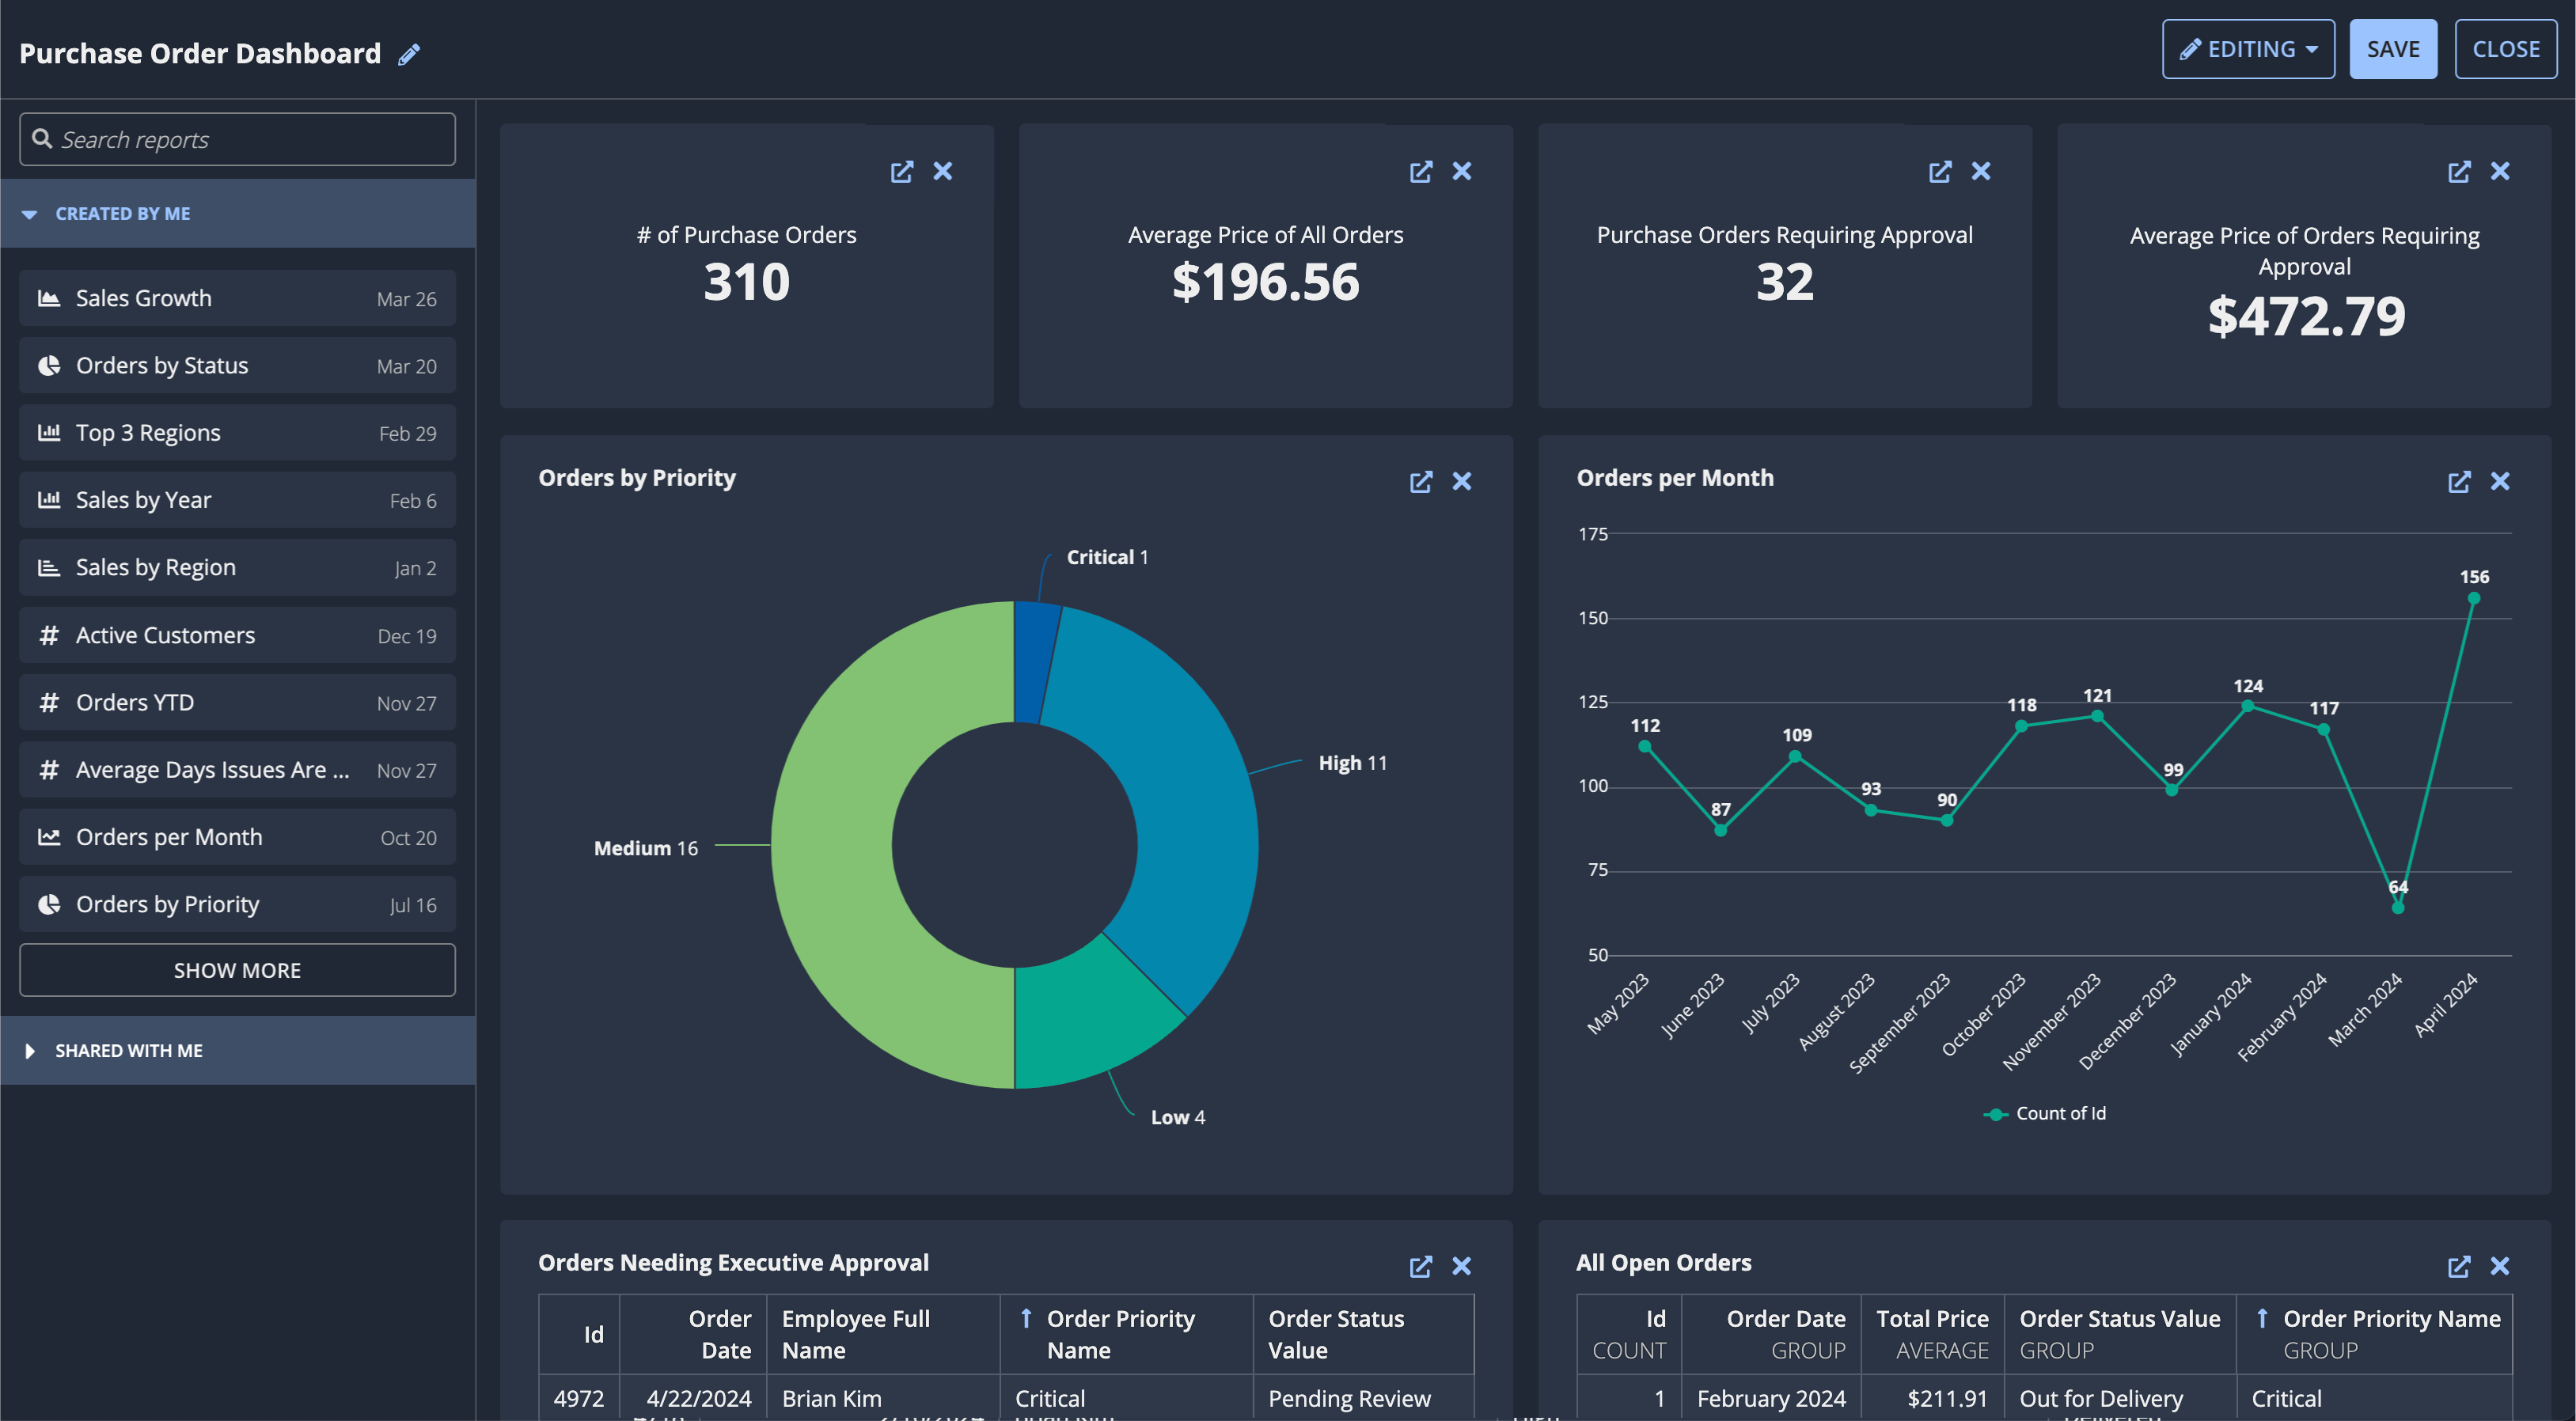Select the Sales Growth report

(238, 298)
